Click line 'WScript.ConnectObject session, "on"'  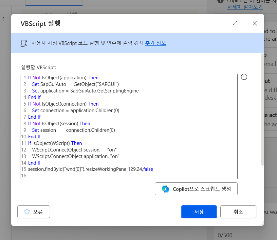click(74, 150)
